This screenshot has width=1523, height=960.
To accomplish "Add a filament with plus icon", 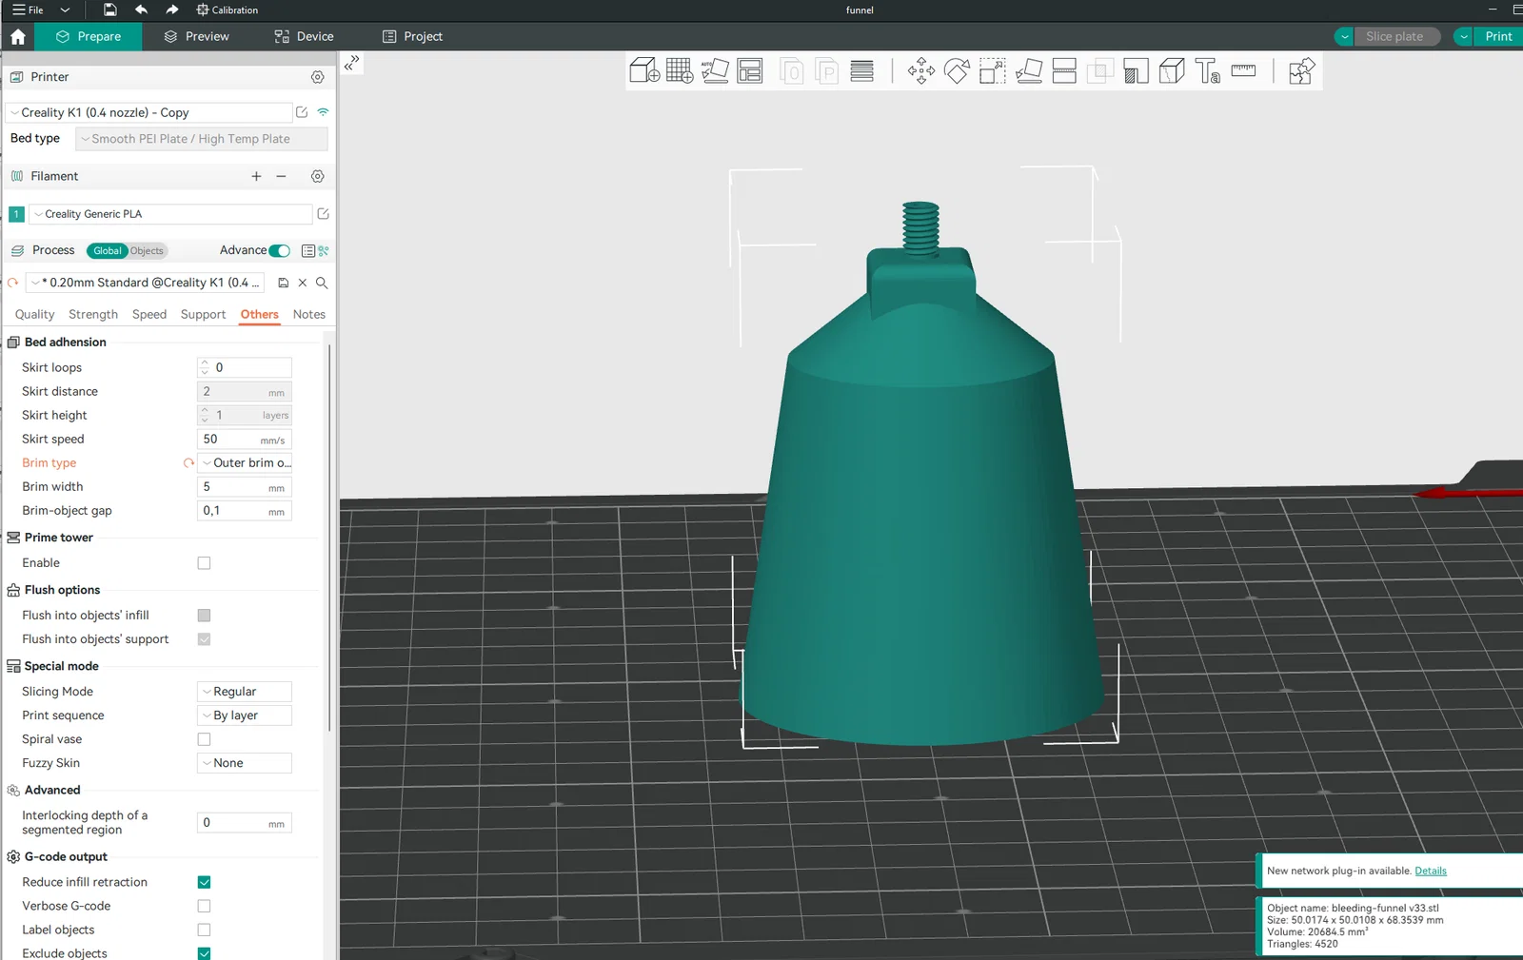I will click(x=256, y=176).
